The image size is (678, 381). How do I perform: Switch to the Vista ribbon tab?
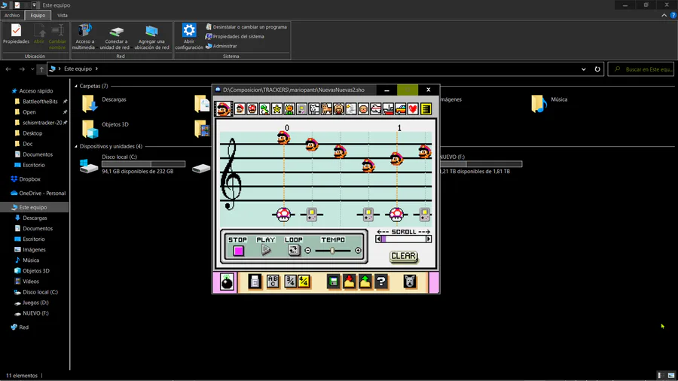63,15
